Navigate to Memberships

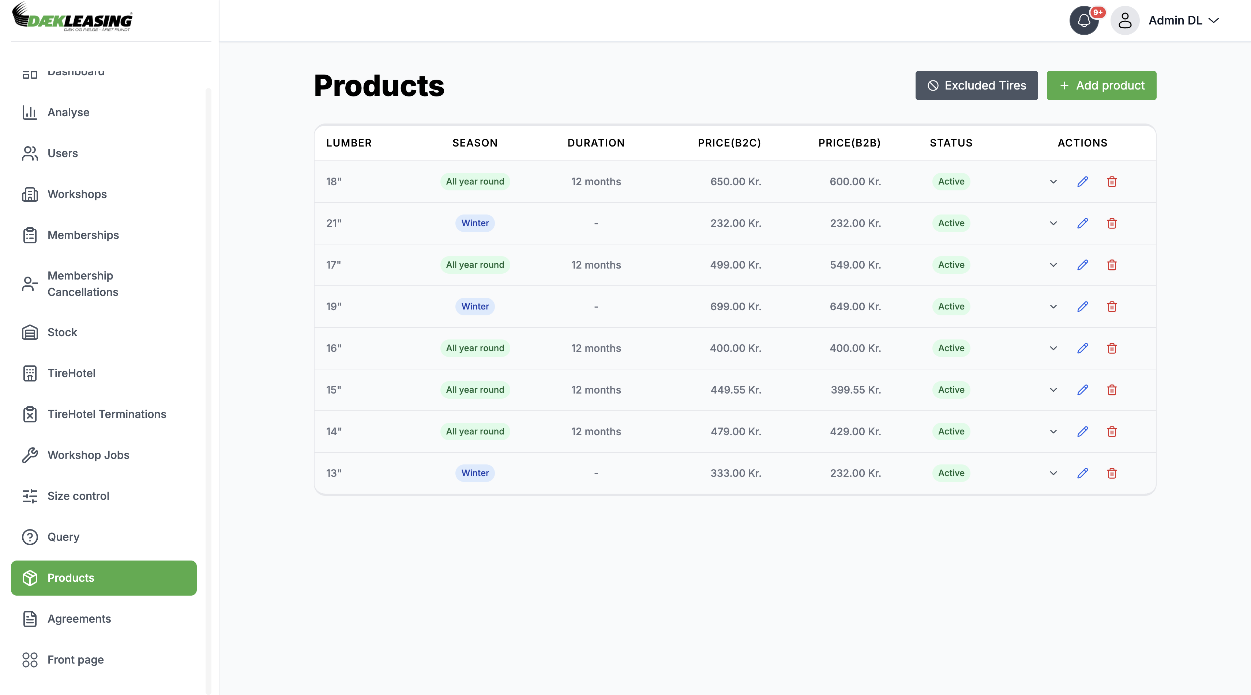pyautogui.click(x=104, y=235)
